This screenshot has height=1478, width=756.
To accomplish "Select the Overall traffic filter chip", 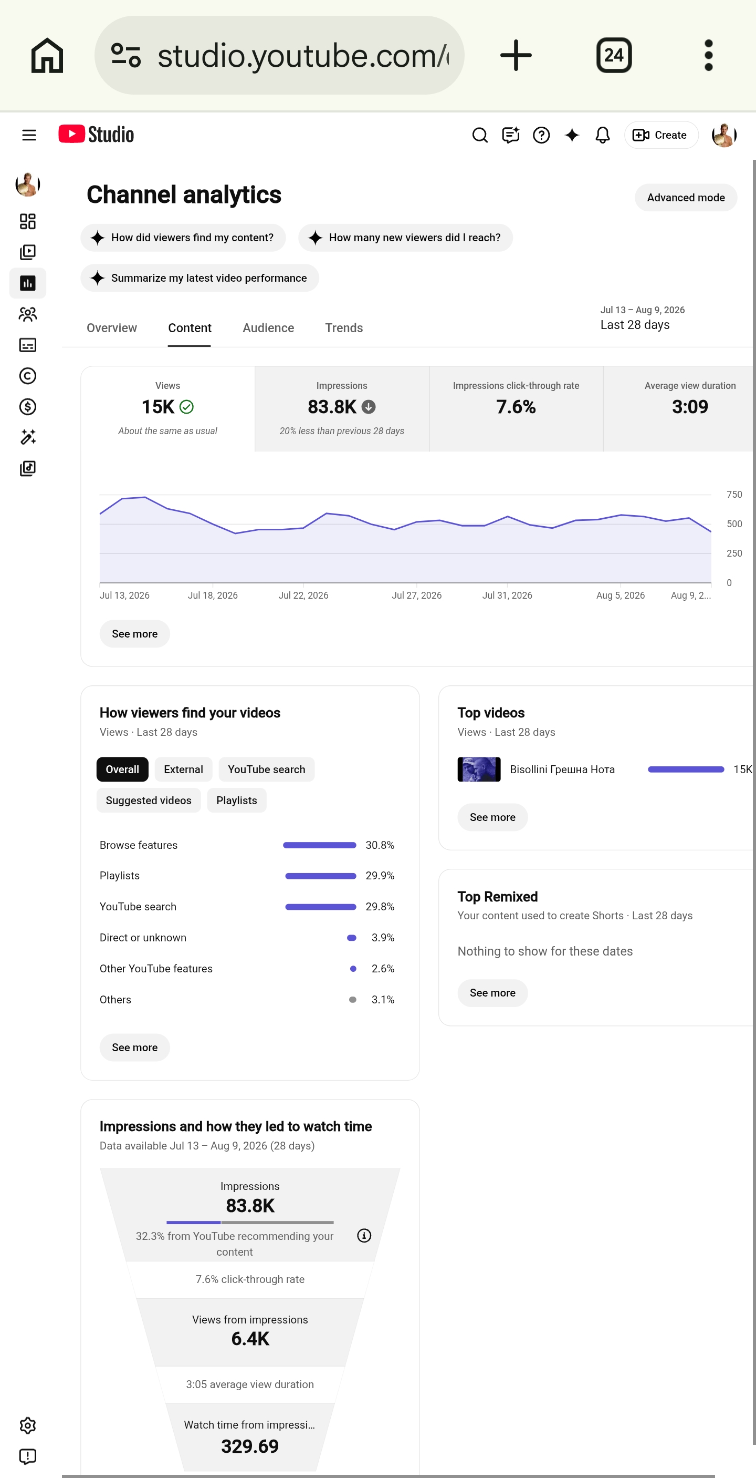I will pyautogui.click(x=122, y=769).
